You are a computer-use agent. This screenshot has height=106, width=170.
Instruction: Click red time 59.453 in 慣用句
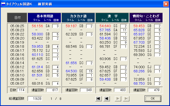pos(139,26)
